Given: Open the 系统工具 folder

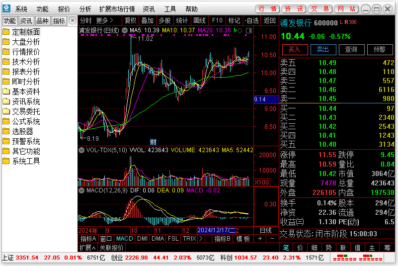Looking at the screenshot, I should tap(21, 161).
